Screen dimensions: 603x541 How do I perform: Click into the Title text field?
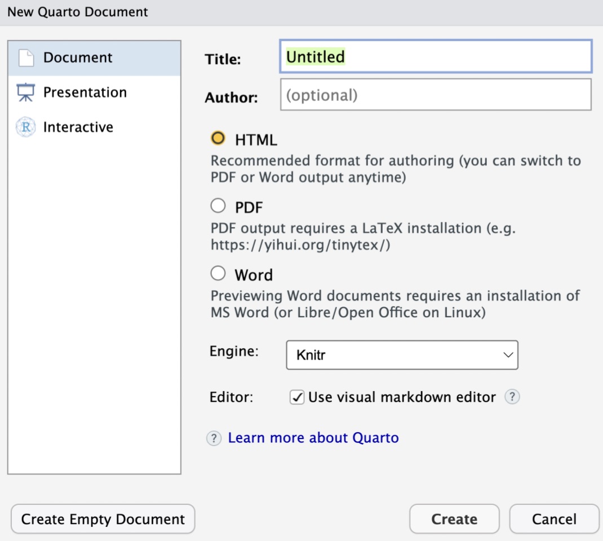point(435,57)
